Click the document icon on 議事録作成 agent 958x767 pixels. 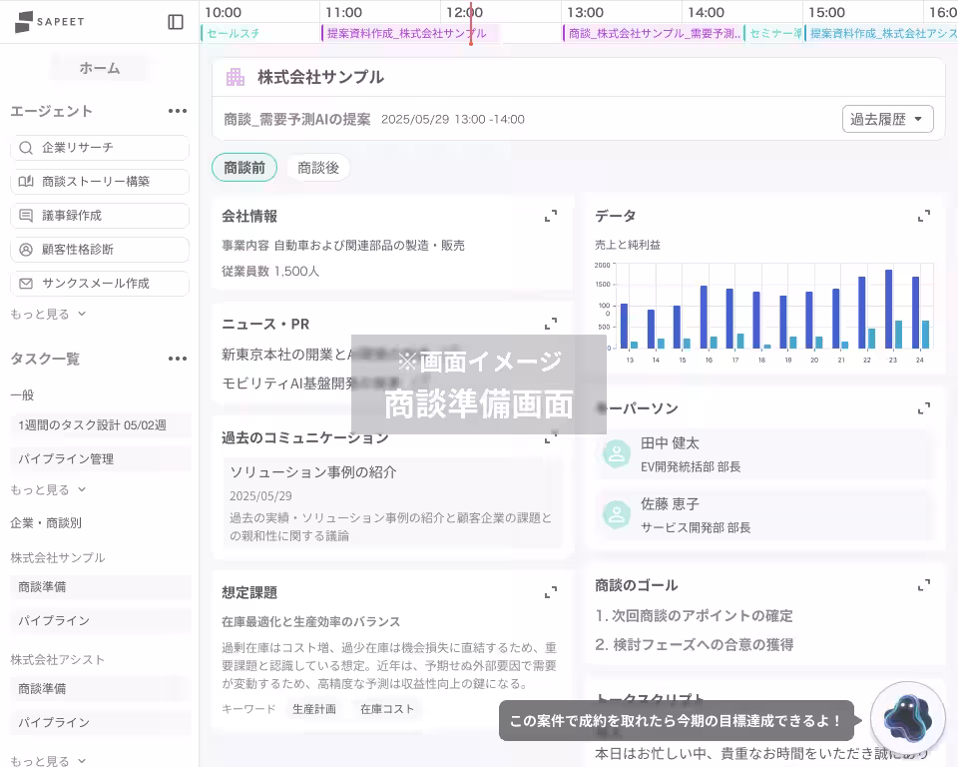point(28,215)
